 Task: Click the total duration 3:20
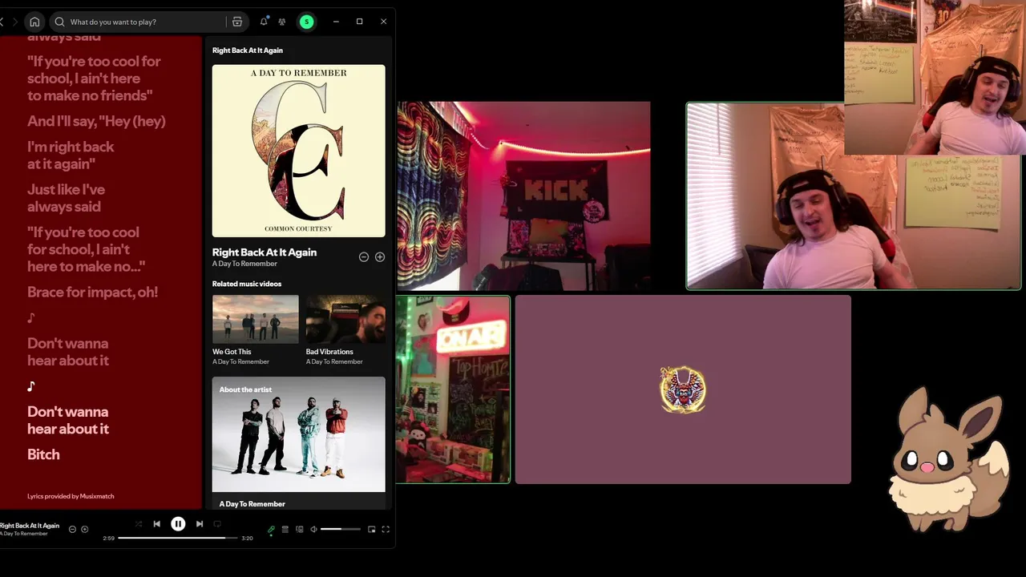pyautogui.click(x=247, y=539)
